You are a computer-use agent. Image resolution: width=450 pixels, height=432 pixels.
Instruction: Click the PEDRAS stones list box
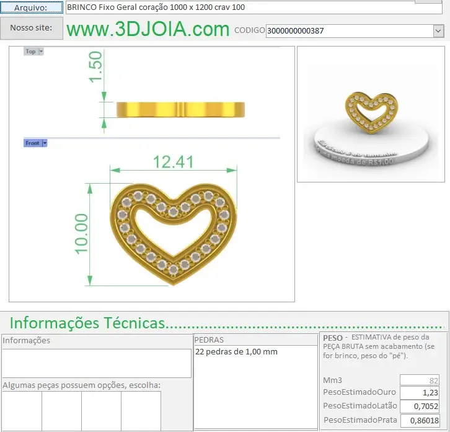[x=255, y=386]
